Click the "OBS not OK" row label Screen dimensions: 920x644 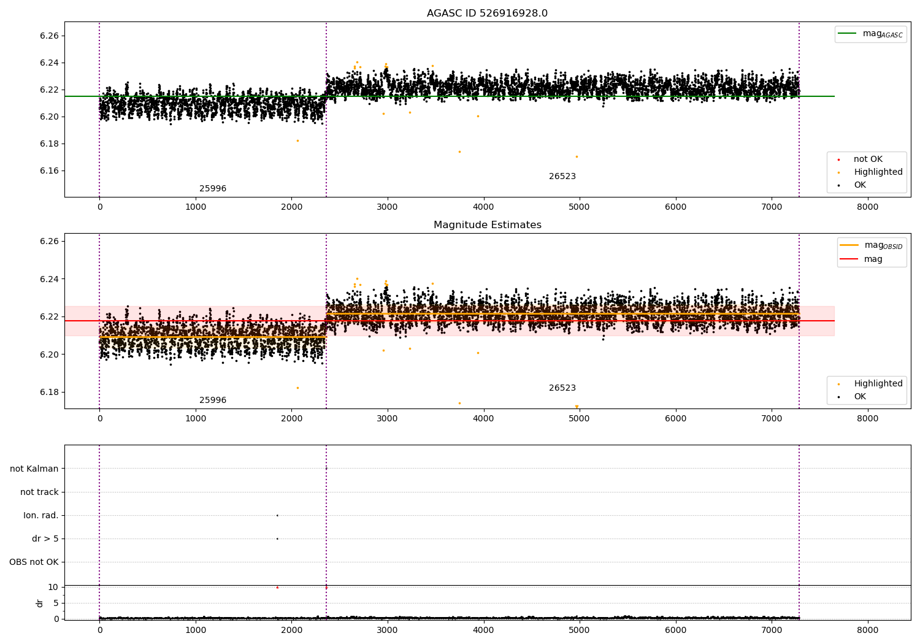click(34, 562)
